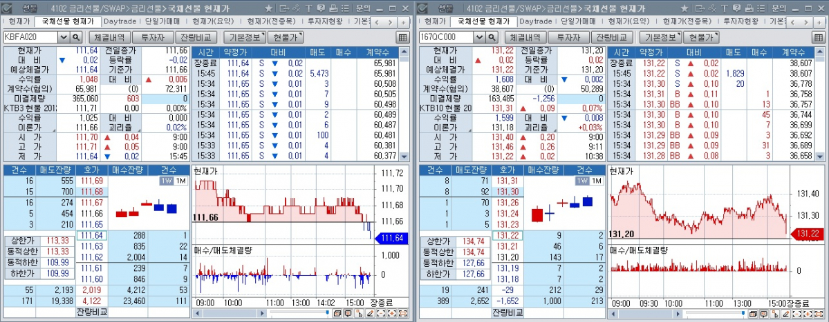
Task: Select the first 현재가 tab in right window
Action: click(434, 21)
